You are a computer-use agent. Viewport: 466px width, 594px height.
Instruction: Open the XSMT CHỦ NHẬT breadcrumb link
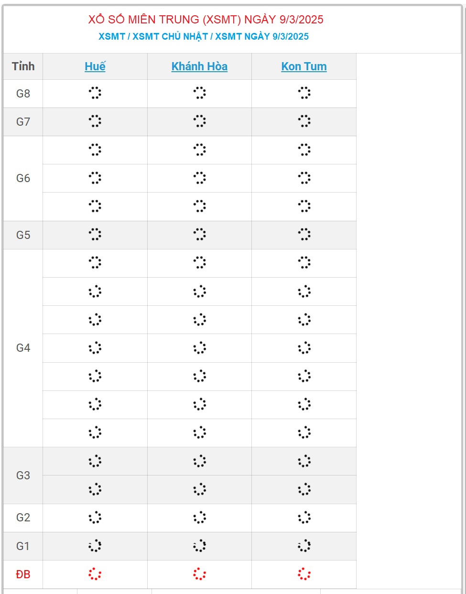[170, 36]
